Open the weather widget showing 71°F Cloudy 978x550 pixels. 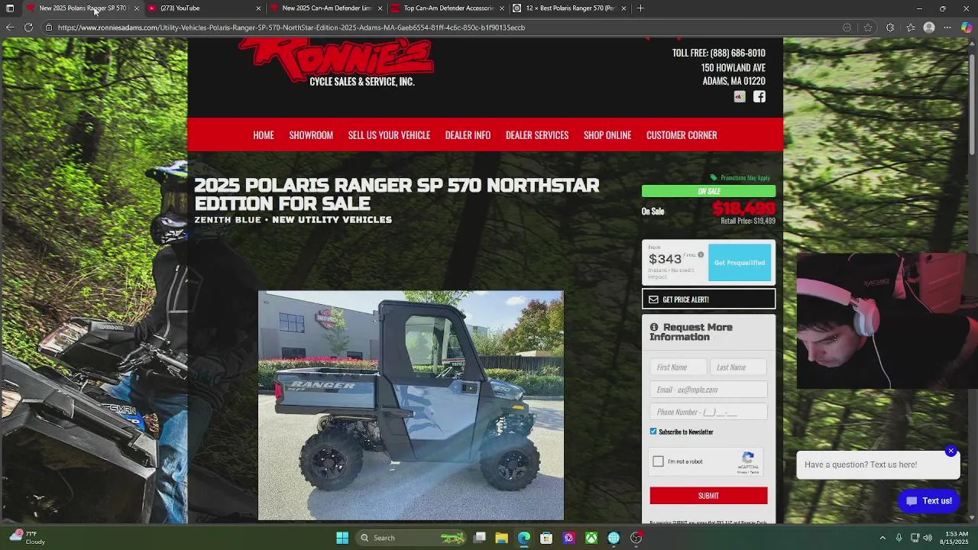pyautogui.click(x=31, y=538)
